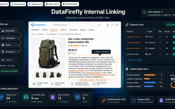Click the Retour gratuit return arrow icon
Viewport: 175px width, 109px height.
[52, 84]
